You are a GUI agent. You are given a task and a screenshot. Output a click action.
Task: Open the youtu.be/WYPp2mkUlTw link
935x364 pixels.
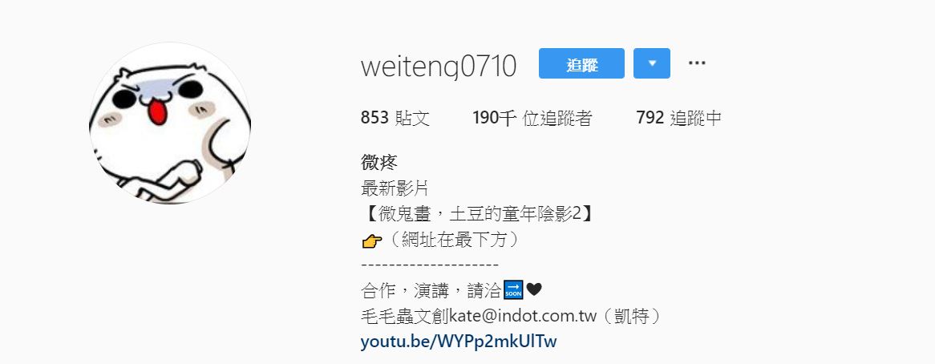(x=459, y=342)
